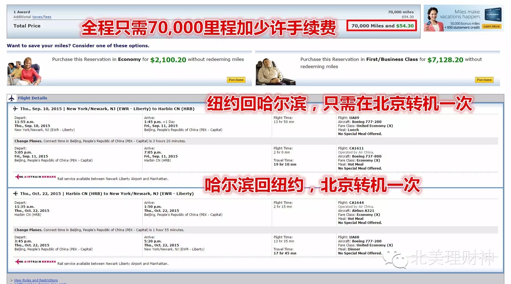The image size is (511, 284).
Task: Purchase the First/Business Class reservation for $7,128.20
Action: click(x=484, y=80)
